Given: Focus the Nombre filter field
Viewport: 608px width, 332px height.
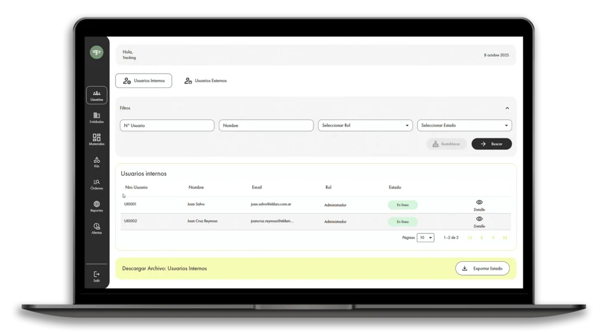Looking at the screenshot, I should 266,125.
